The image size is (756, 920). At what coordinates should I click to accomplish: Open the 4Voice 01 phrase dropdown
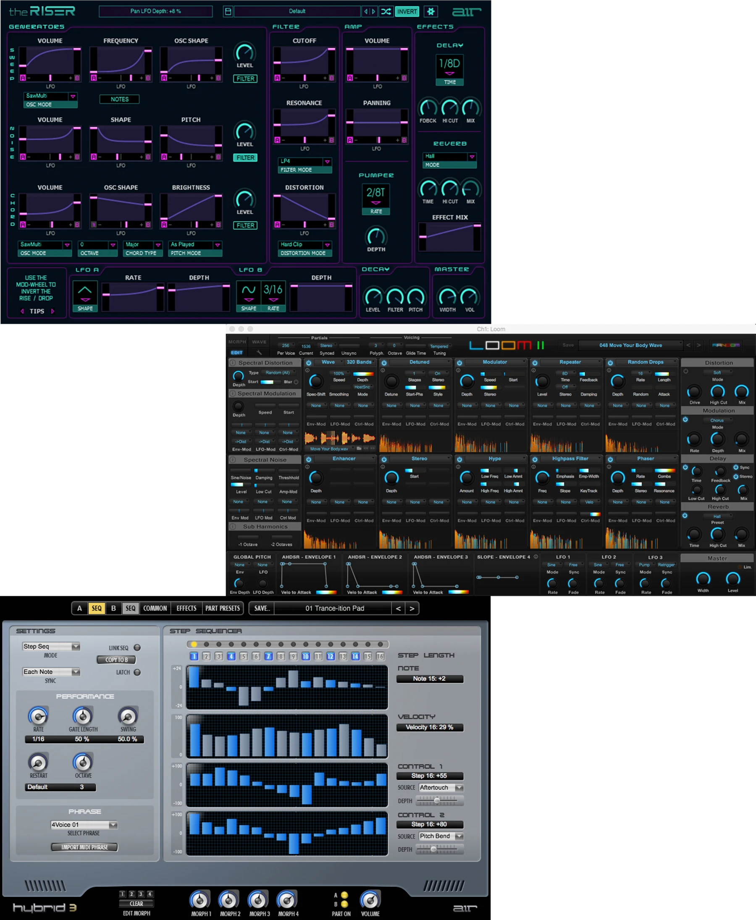(84, 824)
